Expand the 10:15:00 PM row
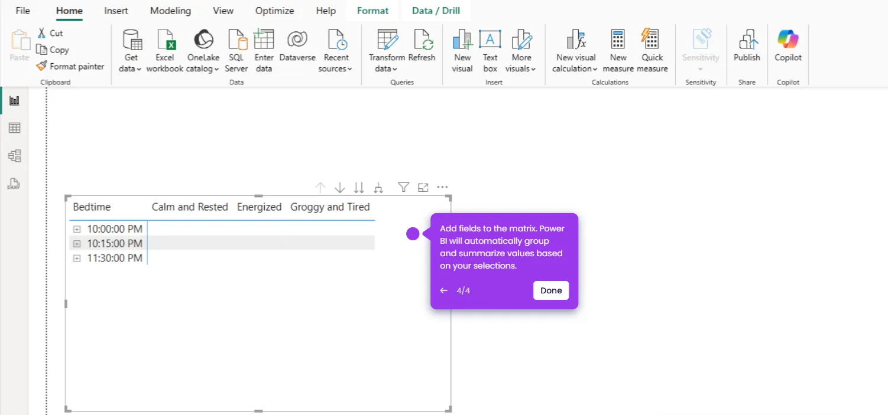Screen dimensions: 888x415 (77, 243)
